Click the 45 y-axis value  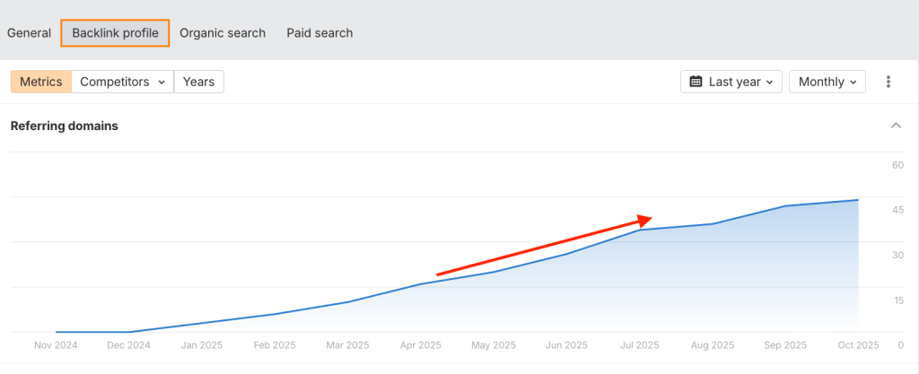(897, 210)
